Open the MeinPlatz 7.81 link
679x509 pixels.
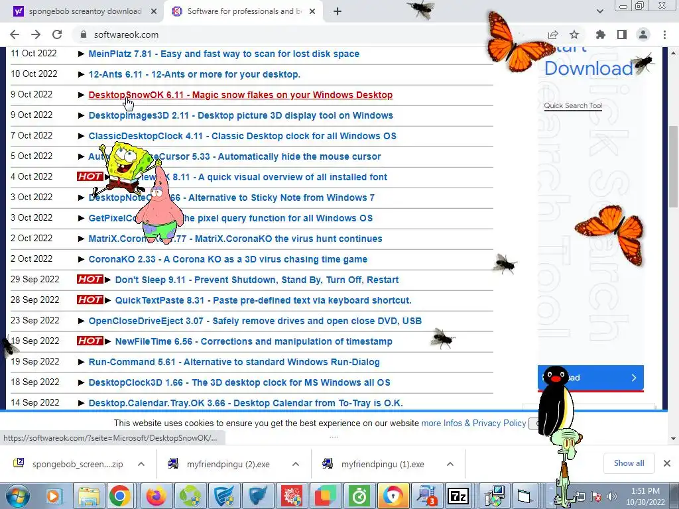click(x=224, y=54)
